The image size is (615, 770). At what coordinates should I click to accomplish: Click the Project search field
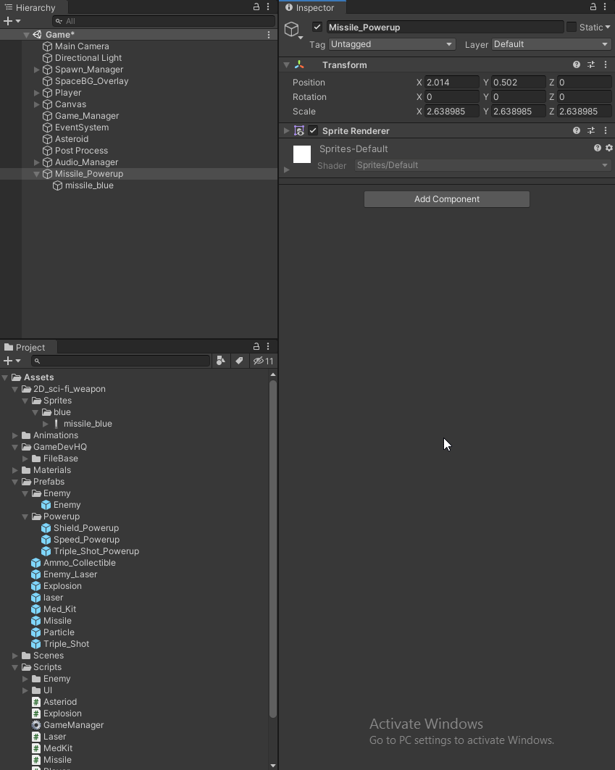120,361
